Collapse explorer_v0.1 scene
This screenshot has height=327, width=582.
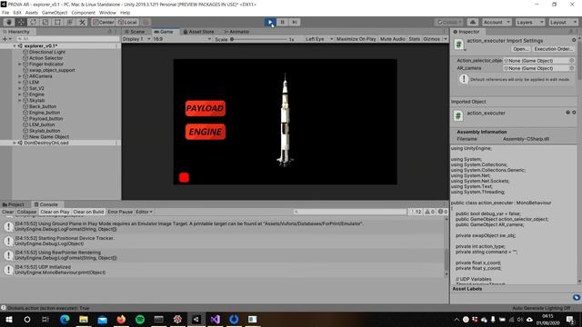[x=15, y=46]
